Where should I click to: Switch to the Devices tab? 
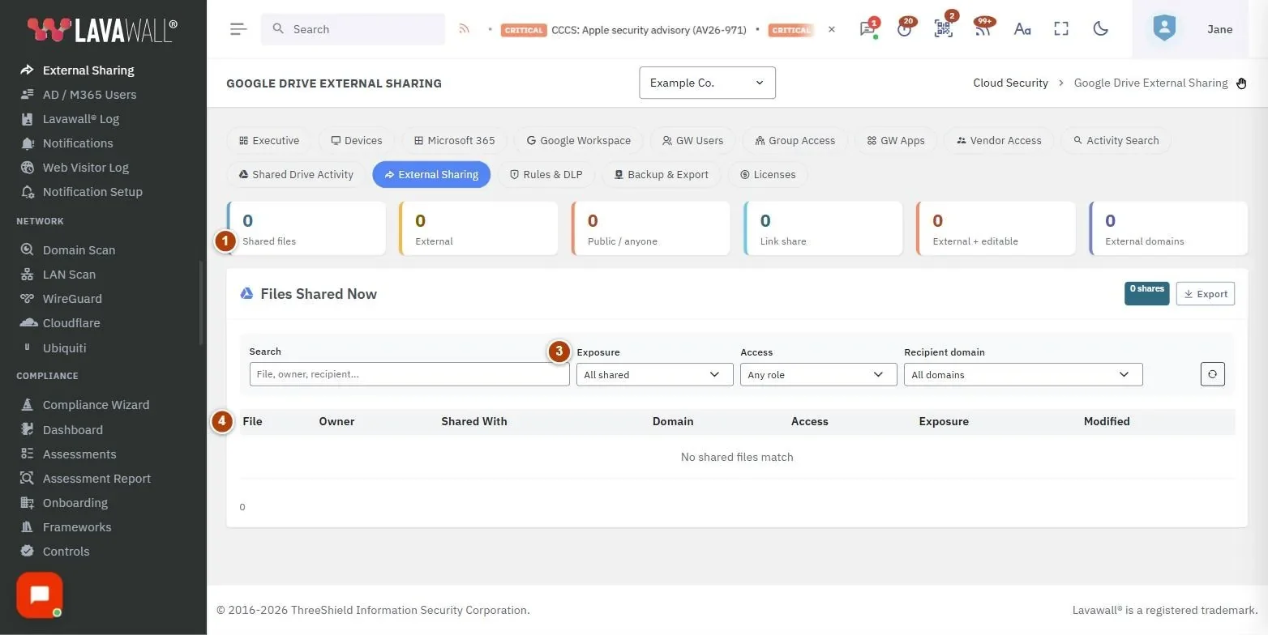click(x=356, y=140)
